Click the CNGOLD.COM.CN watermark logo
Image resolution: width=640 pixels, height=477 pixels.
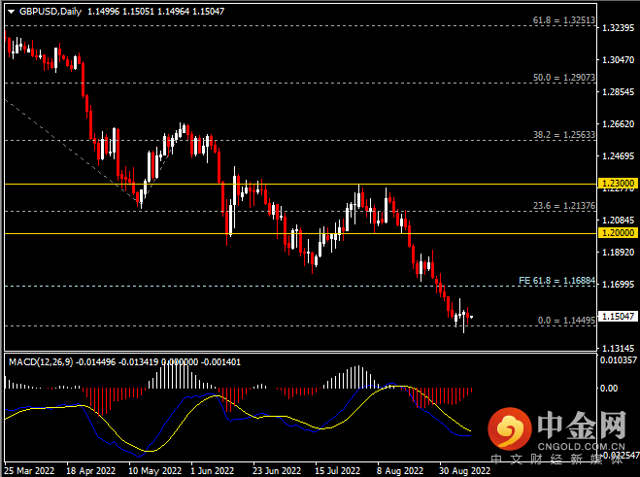558,430
